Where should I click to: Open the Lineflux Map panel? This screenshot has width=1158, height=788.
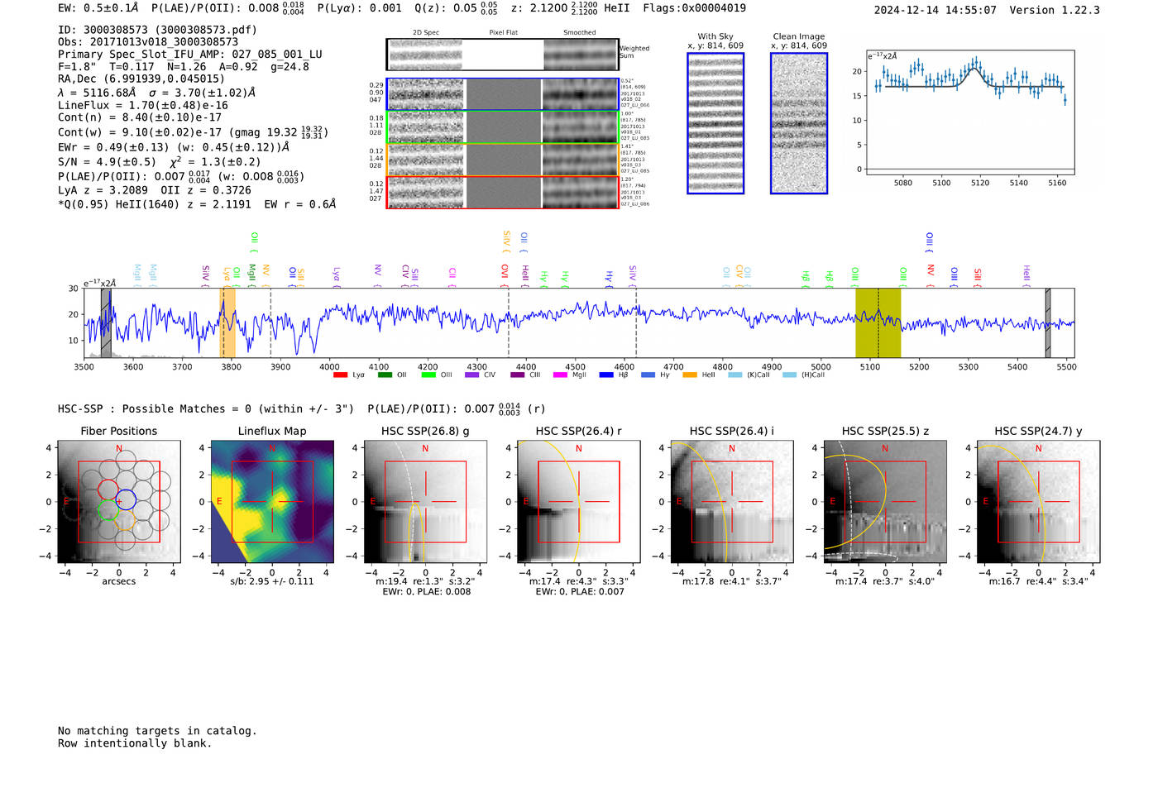pos(272,502)
